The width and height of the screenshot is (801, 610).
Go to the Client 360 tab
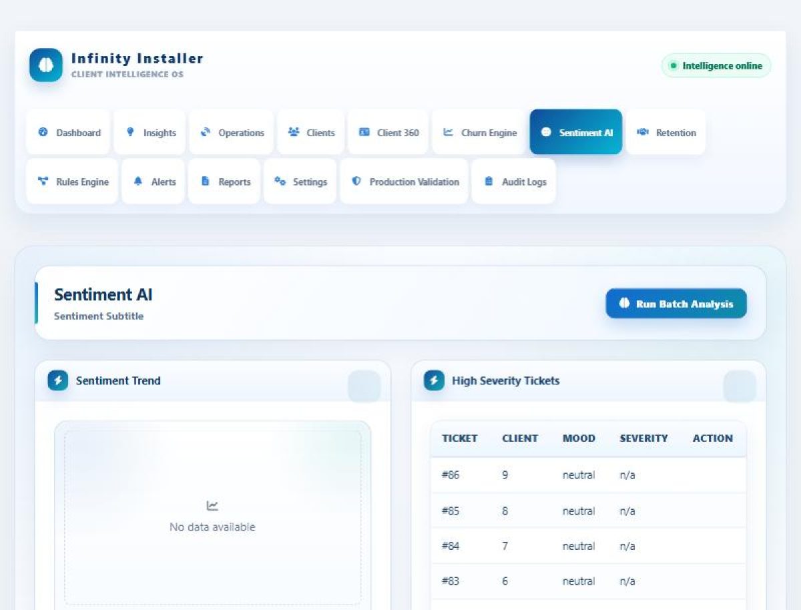pyautogui.click(x=388, y=132)
